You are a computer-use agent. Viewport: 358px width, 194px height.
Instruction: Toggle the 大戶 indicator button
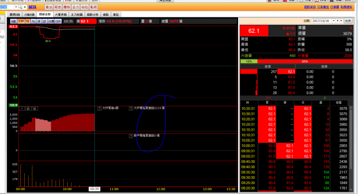pyautogui.click(x=21, y=21)
